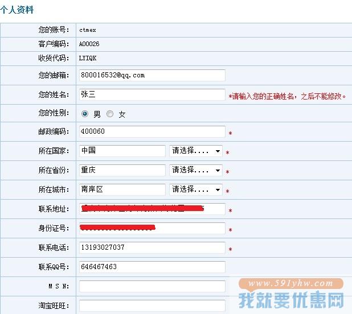Click the 个人资料 page heading

click(x=17, y=10)
